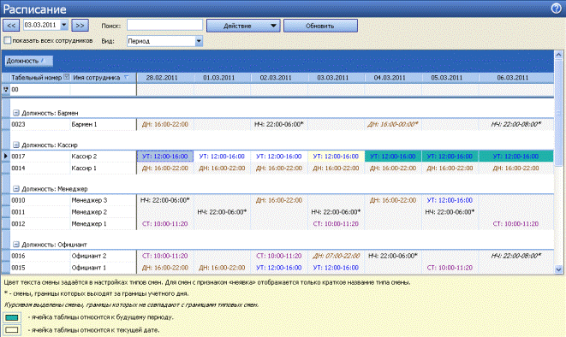
Task: Select column header 06.03.2011
Action: click(516, 78)
